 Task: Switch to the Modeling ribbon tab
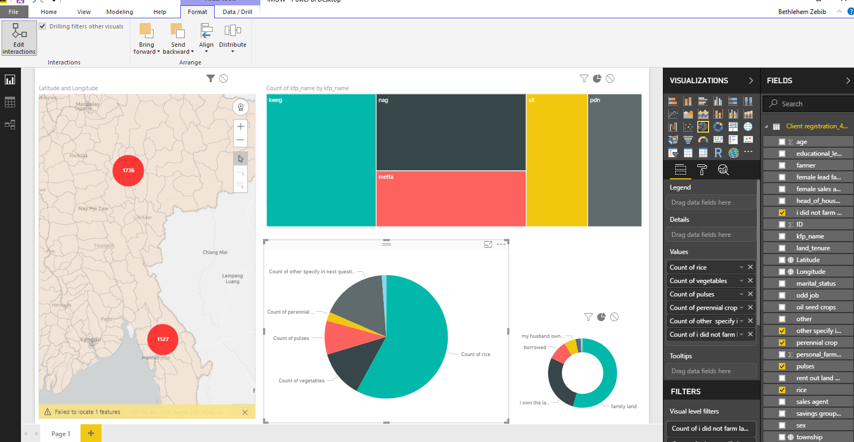(120, 12)
